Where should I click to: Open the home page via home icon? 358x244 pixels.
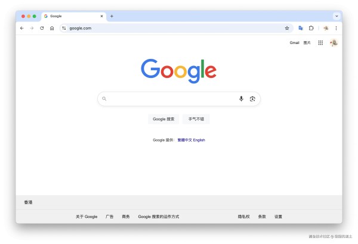(52, 28)
